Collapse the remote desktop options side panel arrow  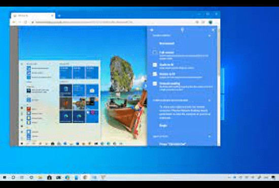[x=152, y=30]
